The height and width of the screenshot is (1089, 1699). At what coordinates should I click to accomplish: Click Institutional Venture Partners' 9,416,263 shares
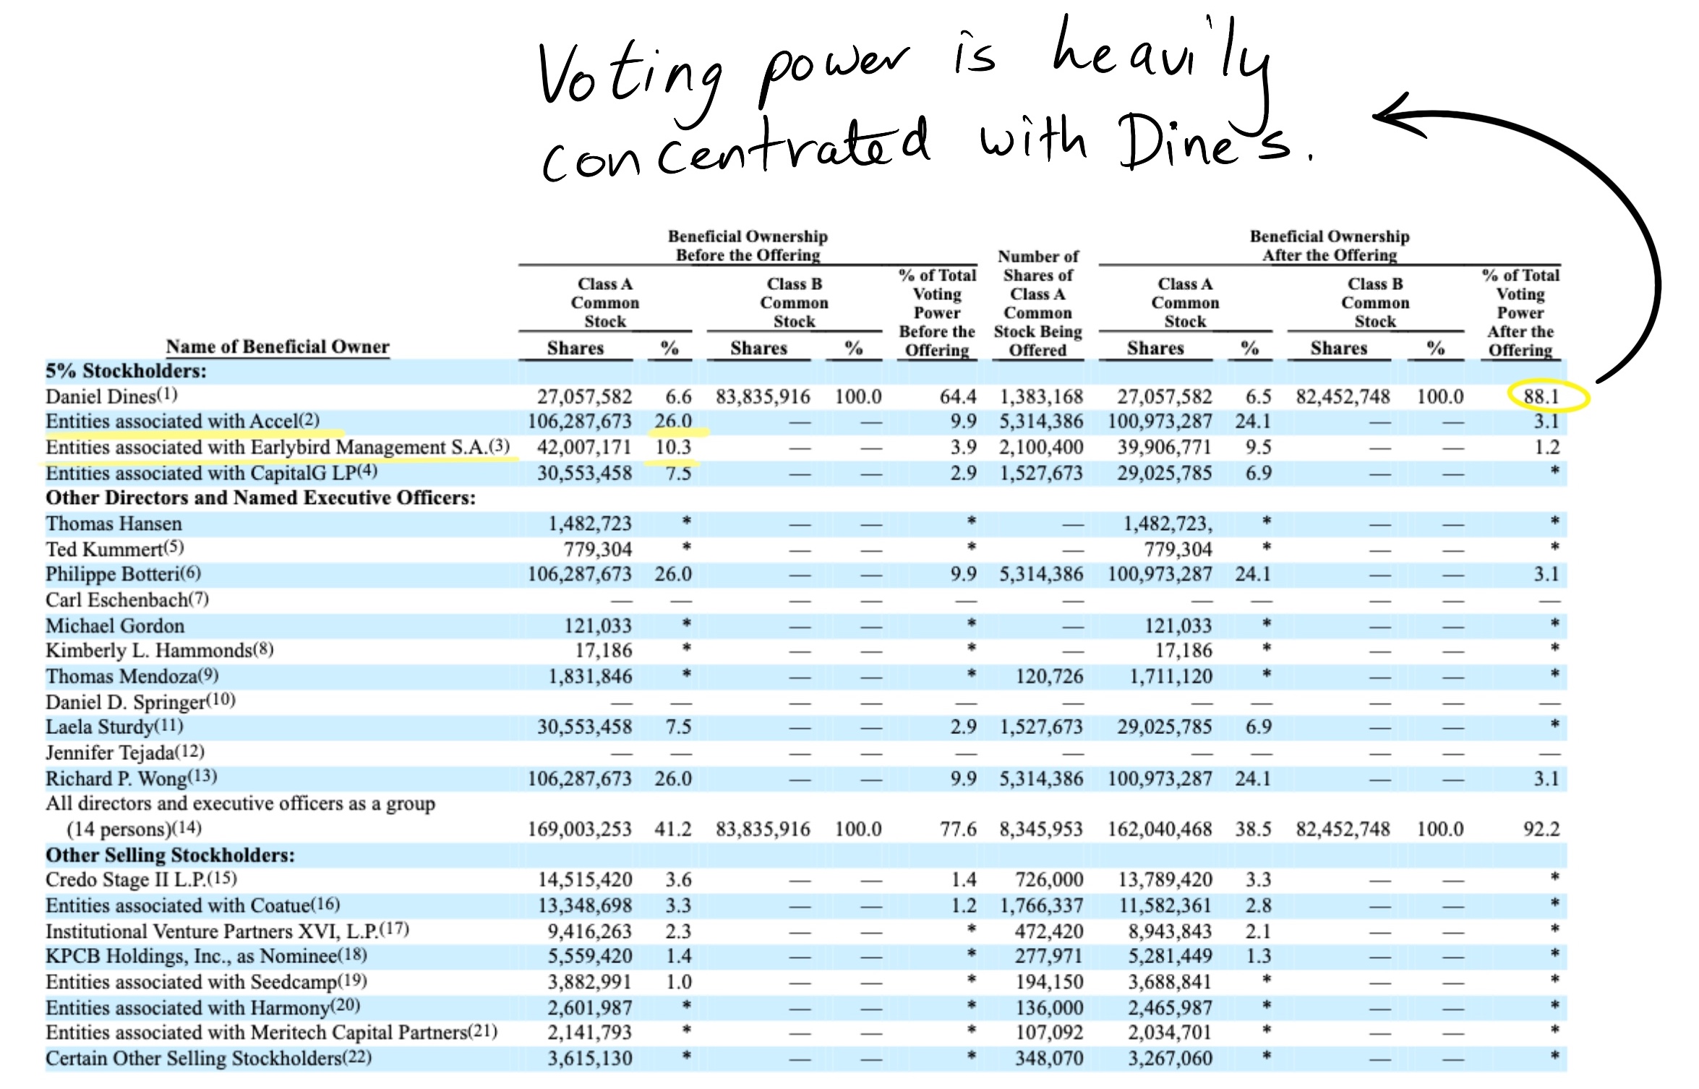pos(589,931)
